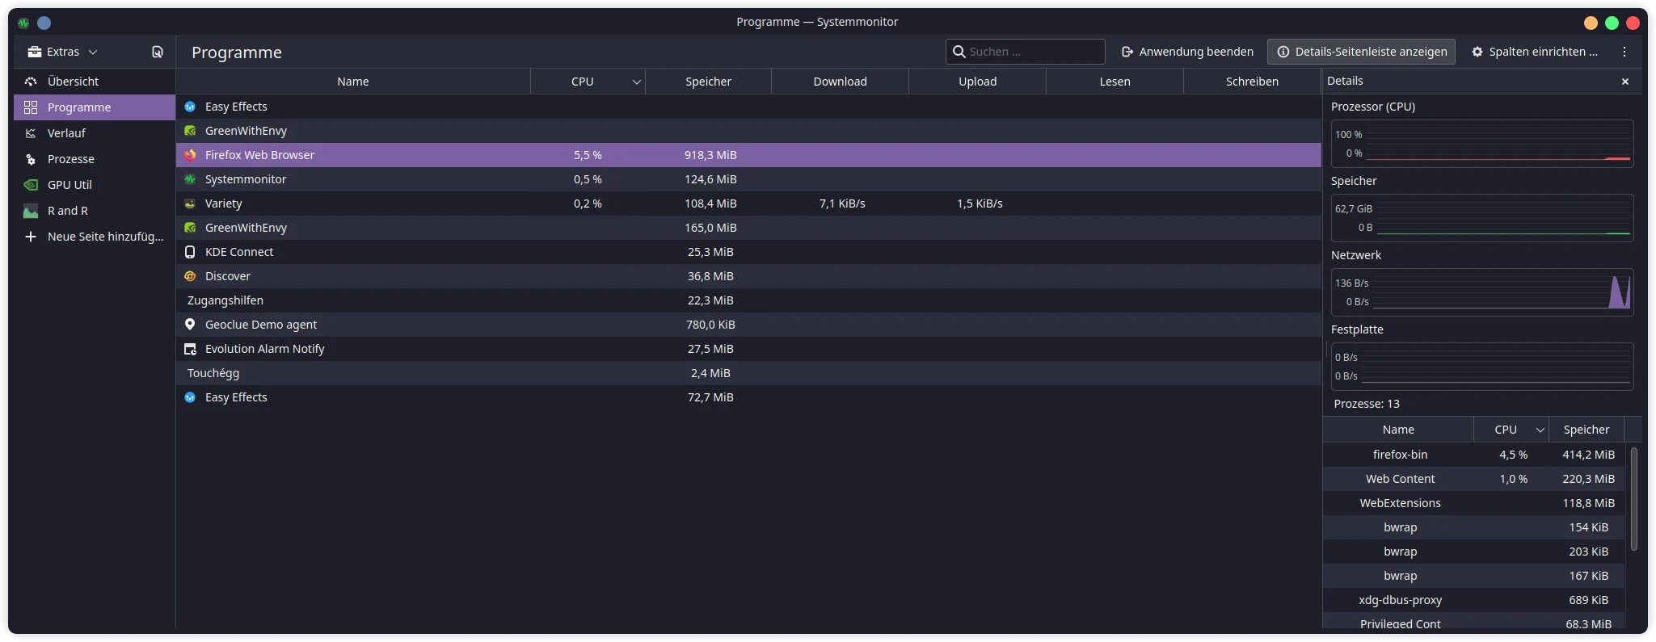This screenshot has width=1656, height=642.
Task: Click the GPU Util Nvidia icon in the sidebar
Action: 31,185
